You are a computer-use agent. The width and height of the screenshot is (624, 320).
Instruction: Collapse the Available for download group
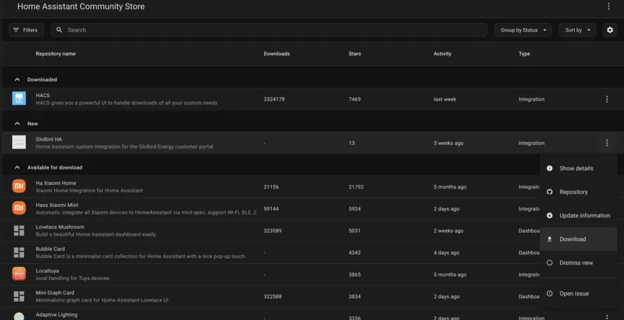[17, 167]
